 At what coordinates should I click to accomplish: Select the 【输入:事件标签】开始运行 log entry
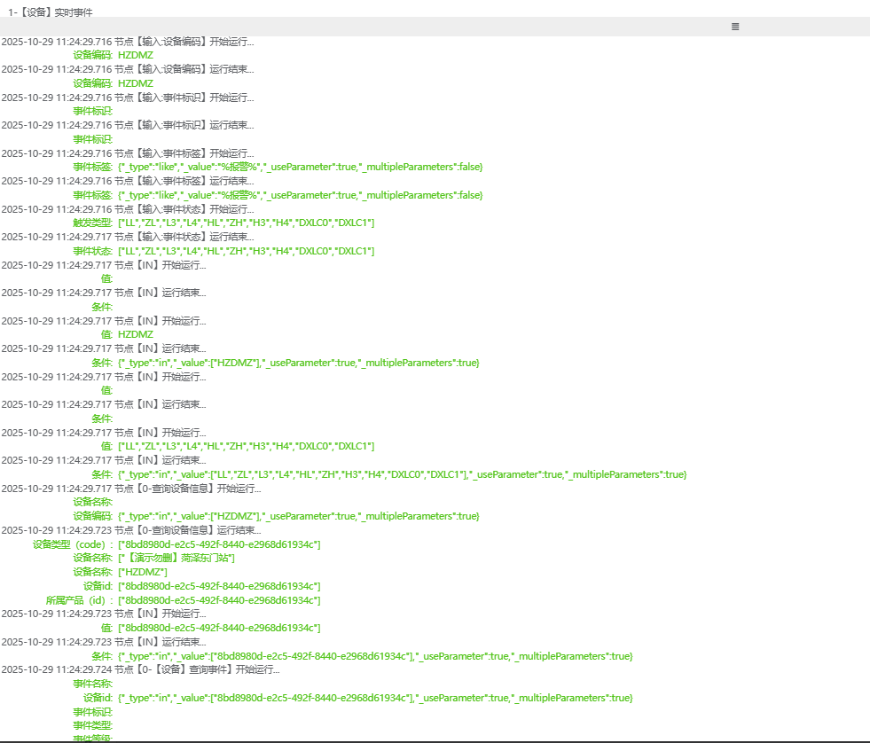pos(128,153)
